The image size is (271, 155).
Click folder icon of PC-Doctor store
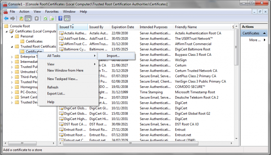click(x=17, y=92)
